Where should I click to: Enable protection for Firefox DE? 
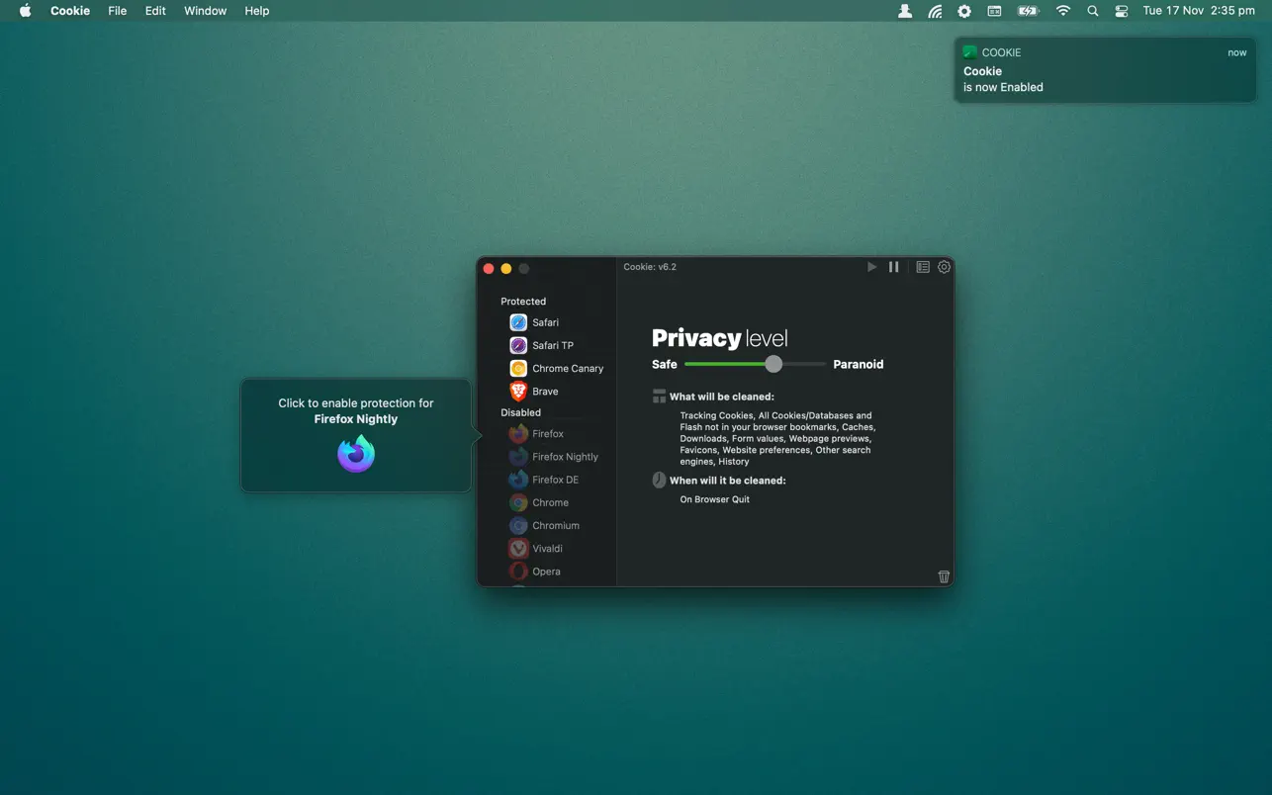[554, 480]
